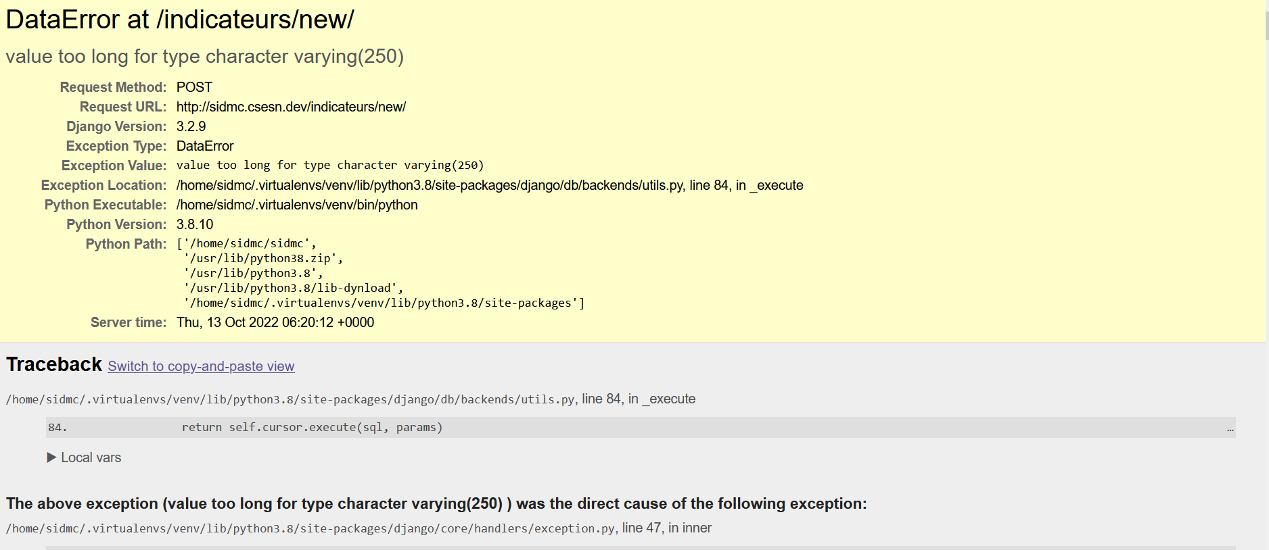Click the Python Version value 3.8.10
Viewport: 1269px width, 550px height.
pos(195,224)
